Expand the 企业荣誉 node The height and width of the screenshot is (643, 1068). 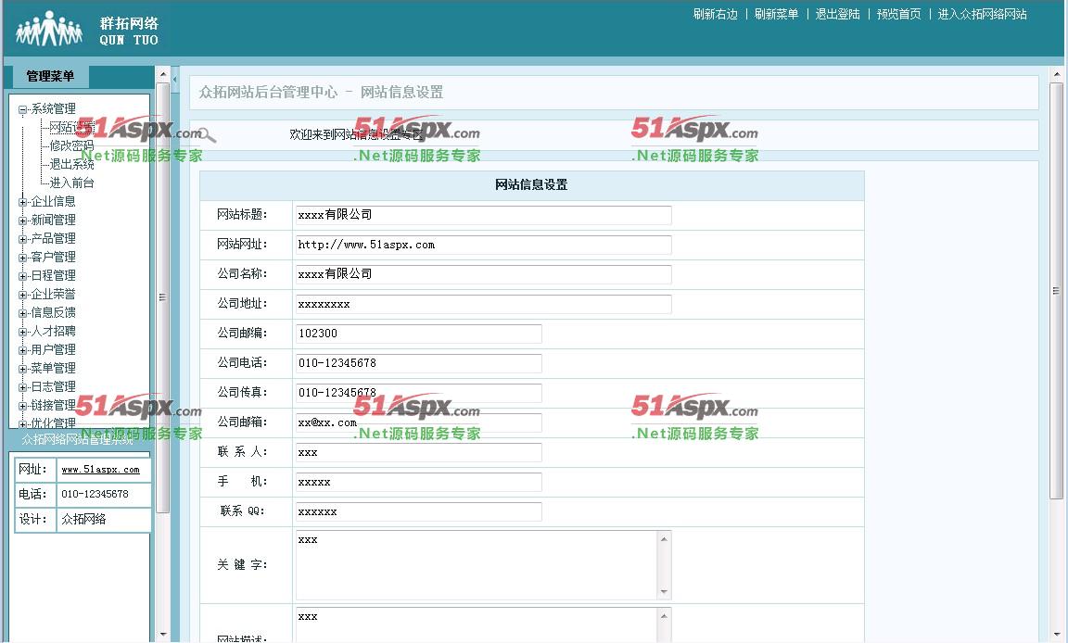point(22,295)
